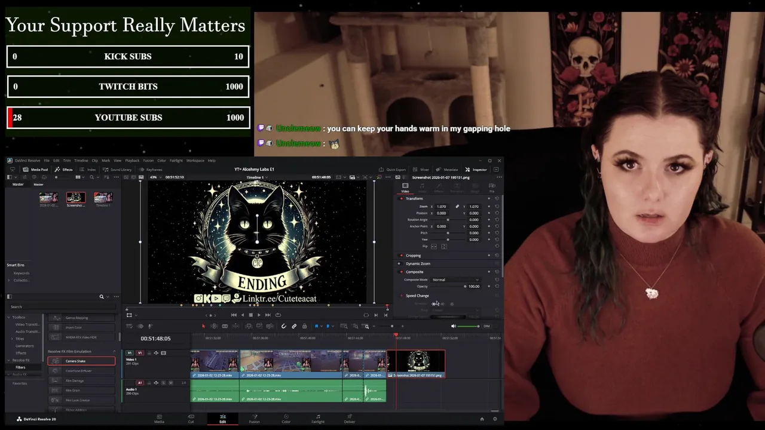Open the Workspace menu
The height and width of the screenshot is (430, 765).
tap(195, 161)
